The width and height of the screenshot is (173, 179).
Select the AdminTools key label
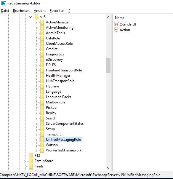pos(55,33)
